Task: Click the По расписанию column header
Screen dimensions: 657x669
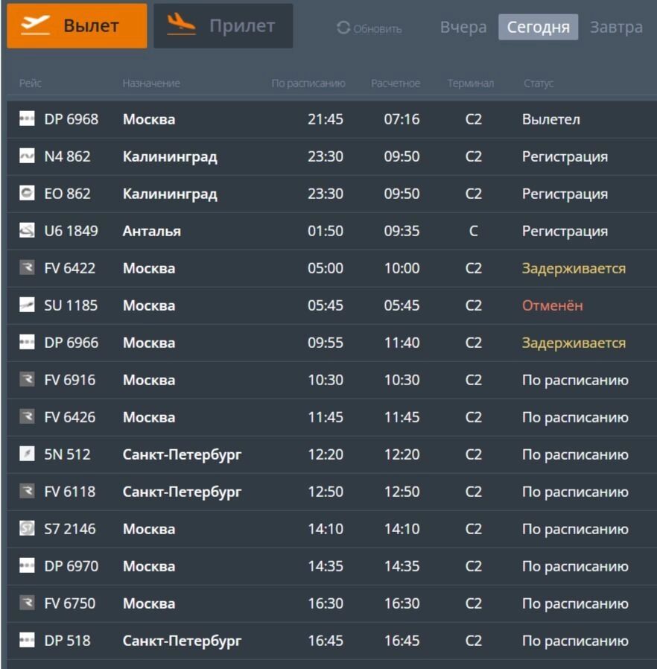Action: click(x=308, y=83)
